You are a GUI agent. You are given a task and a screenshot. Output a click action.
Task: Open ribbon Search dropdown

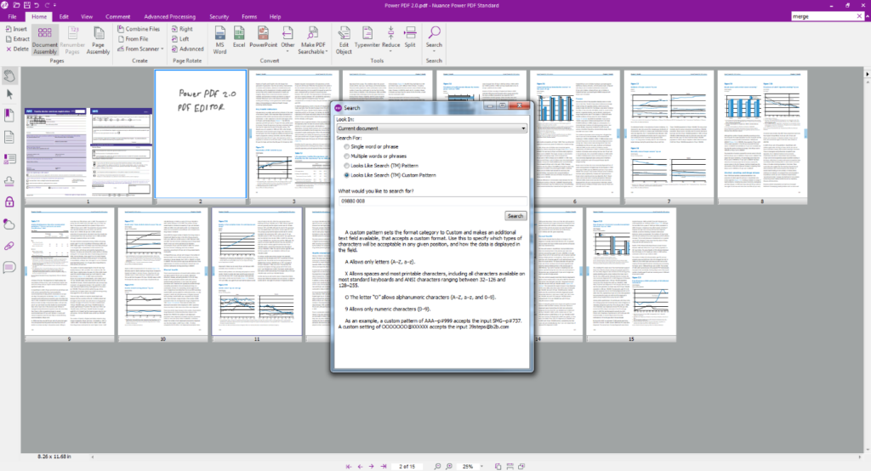pos(434,52)
